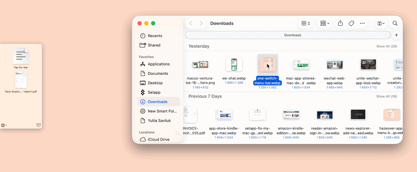The image size is (417, 172).
Task: Click the Recents clock icon
Action: click(x=143, y=36)
